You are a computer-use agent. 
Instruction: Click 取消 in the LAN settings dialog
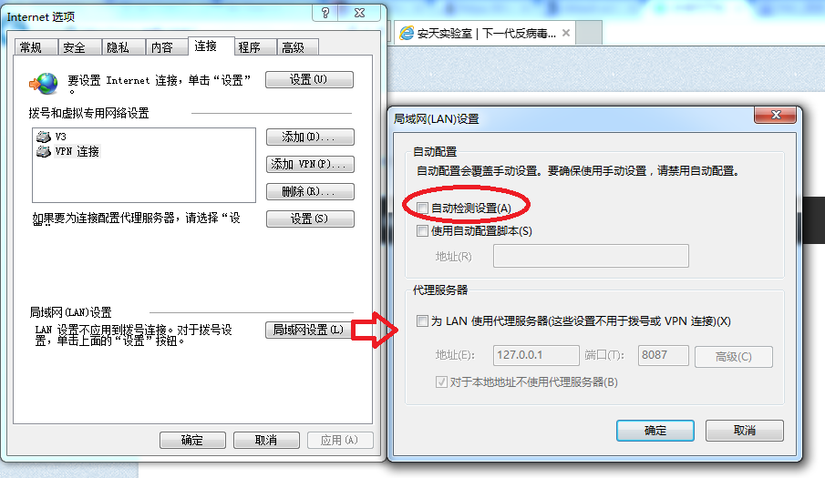pyautogui.click(x=745, y=431)
